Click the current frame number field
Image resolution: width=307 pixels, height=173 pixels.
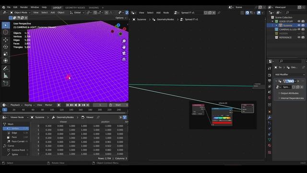[x=100, y=105]
